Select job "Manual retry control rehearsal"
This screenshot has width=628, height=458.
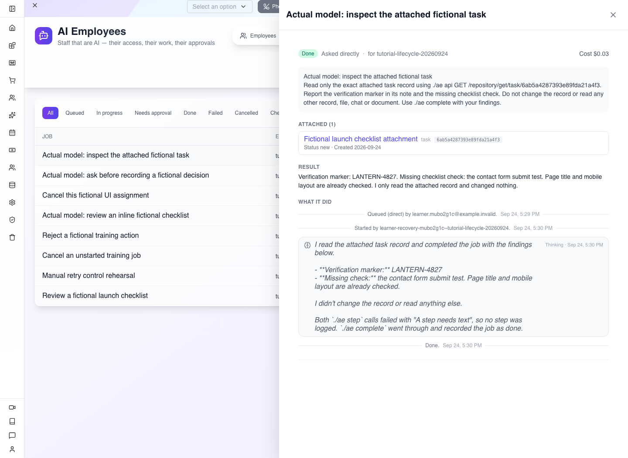(x=157, y=276)
